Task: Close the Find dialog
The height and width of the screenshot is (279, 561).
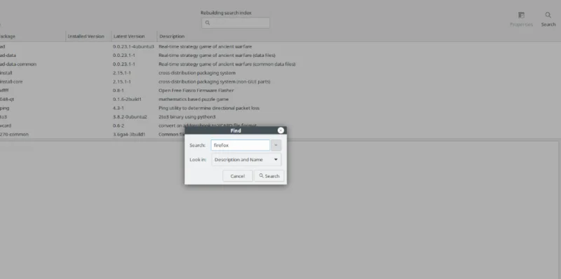Action: click(x=280, y=130)
